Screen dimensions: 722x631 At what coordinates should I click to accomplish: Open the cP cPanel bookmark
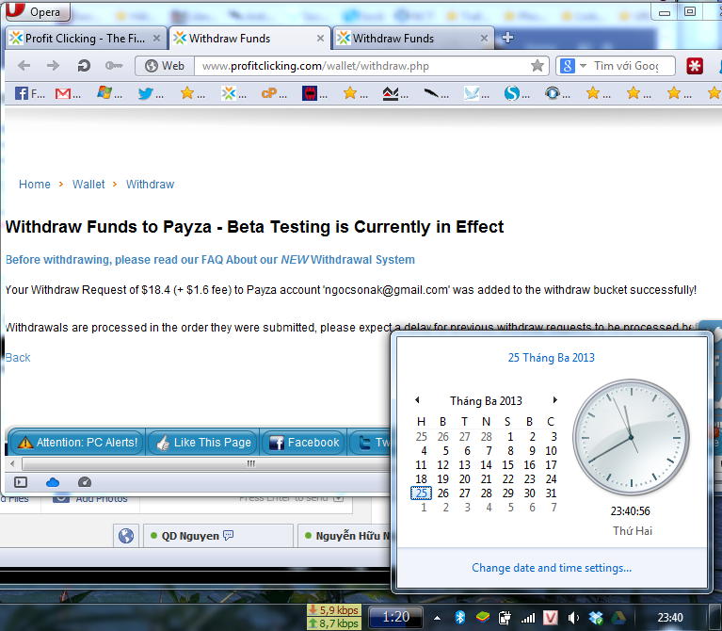(x=274, y=93)
